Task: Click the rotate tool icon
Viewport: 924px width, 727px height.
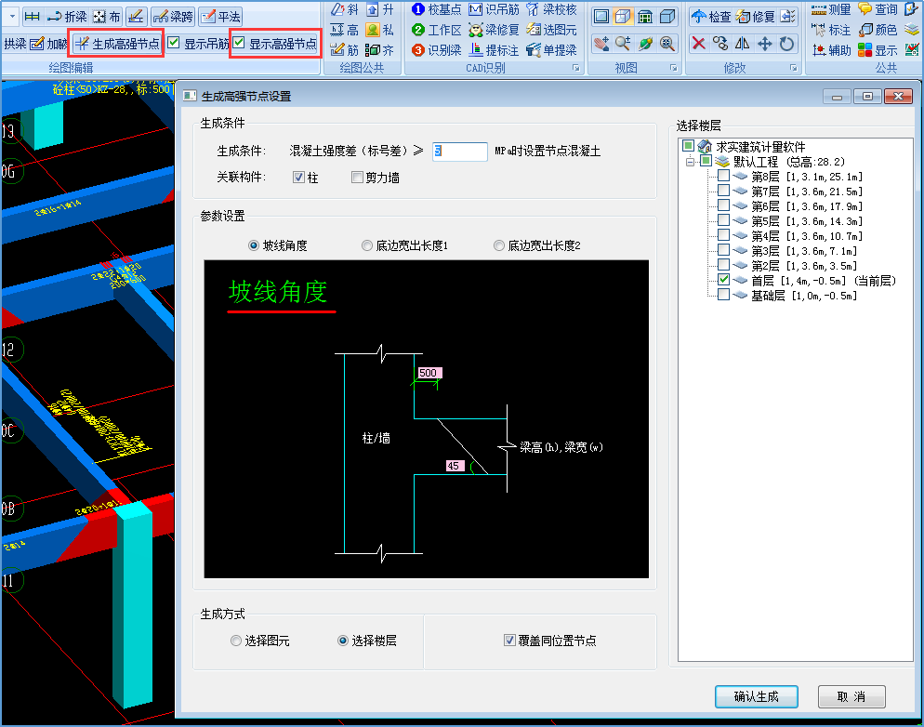Action: (x=786, y=44)
